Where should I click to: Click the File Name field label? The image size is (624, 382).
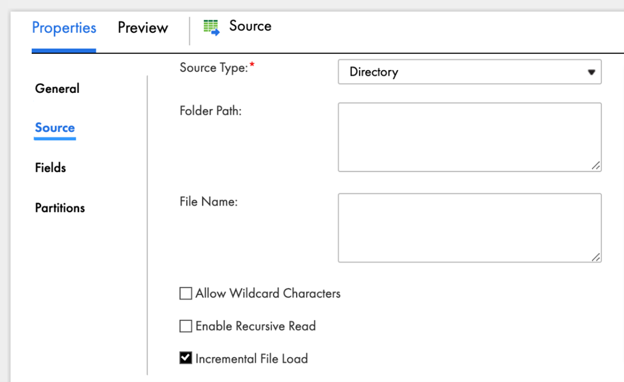pos(208,202)
